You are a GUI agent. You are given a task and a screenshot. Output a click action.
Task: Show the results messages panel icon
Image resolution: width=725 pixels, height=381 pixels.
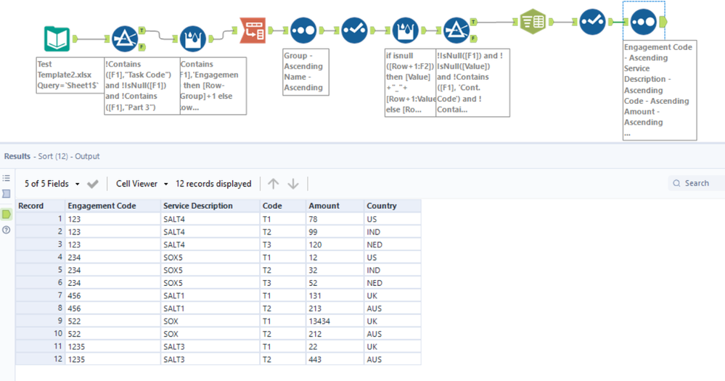tap(6, 194)
